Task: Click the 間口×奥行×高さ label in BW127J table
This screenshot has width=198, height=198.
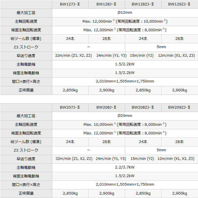Action: click(x=26, y=82)
